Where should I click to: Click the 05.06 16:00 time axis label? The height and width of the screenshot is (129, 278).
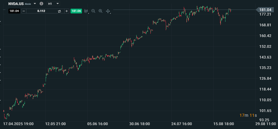97,124
